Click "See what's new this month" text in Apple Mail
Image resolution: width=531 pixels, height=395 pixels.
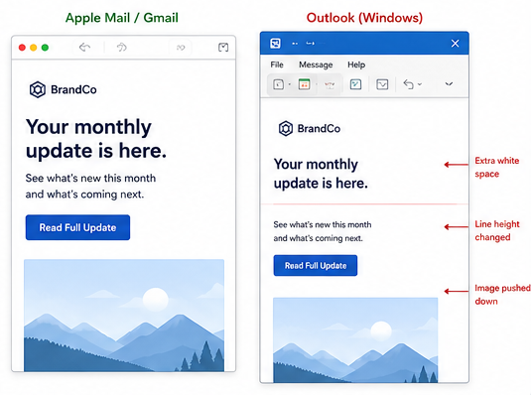[90, 179]
